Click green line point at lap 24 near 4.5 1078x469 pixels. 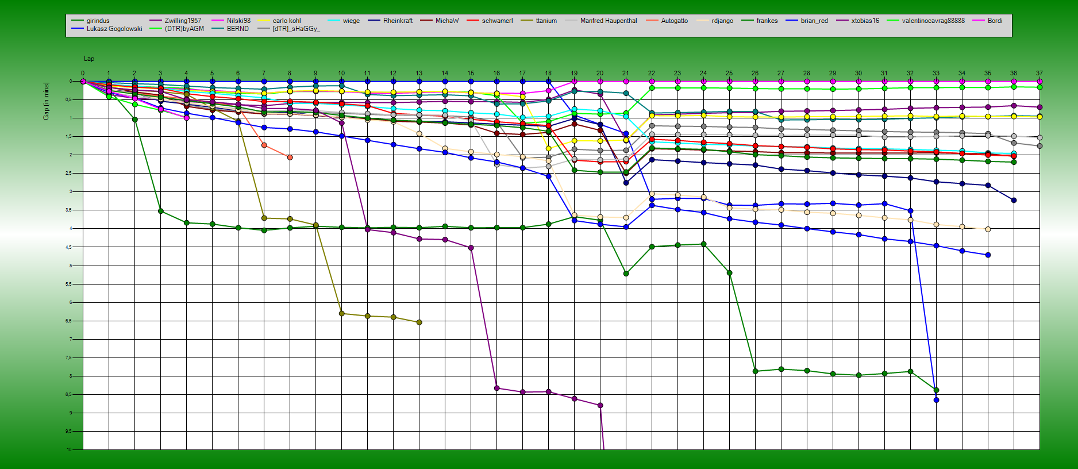703,244
